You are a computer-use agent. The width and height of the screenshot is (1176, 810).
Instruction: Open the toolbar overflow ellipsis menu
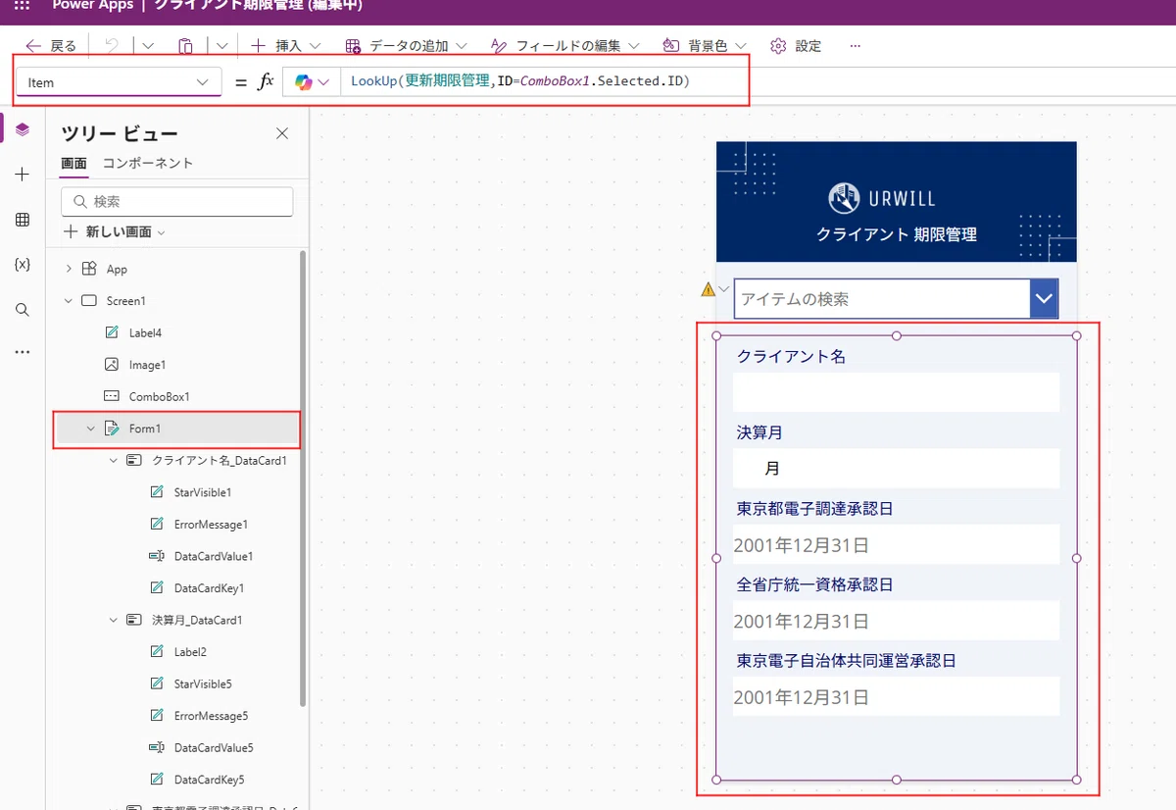(856, 46)
